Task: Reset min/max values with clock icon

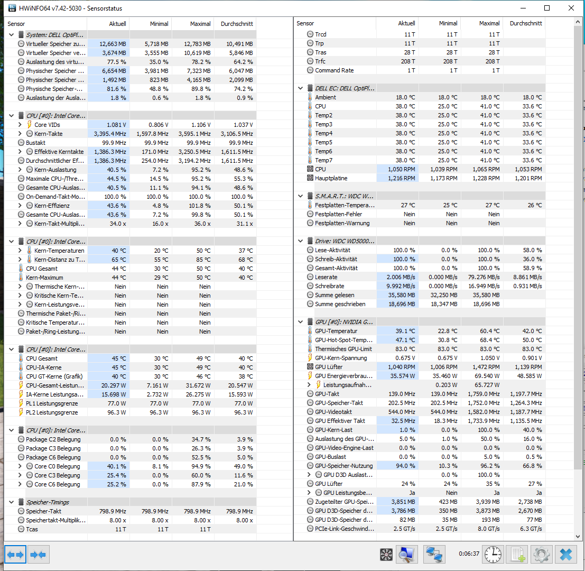Action: (493, 555)
